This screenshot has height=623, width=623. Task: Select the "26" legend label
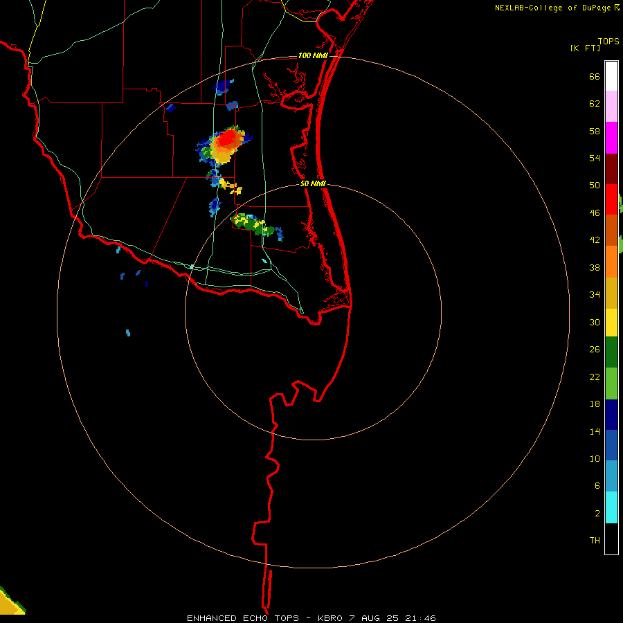click(x=595, y=350)
